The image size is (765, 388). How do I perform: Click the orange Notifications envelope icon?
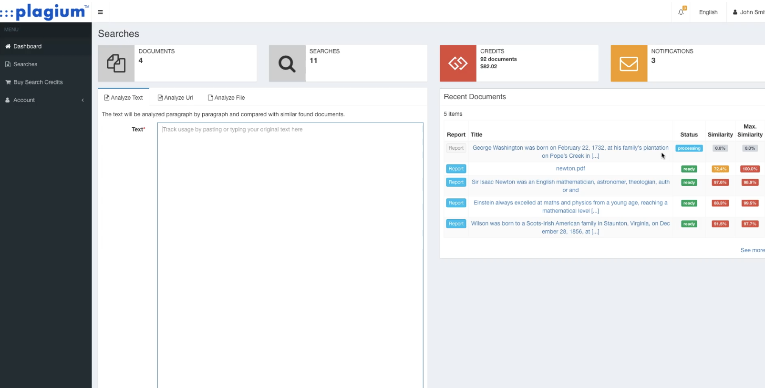(x=629, y=63)
